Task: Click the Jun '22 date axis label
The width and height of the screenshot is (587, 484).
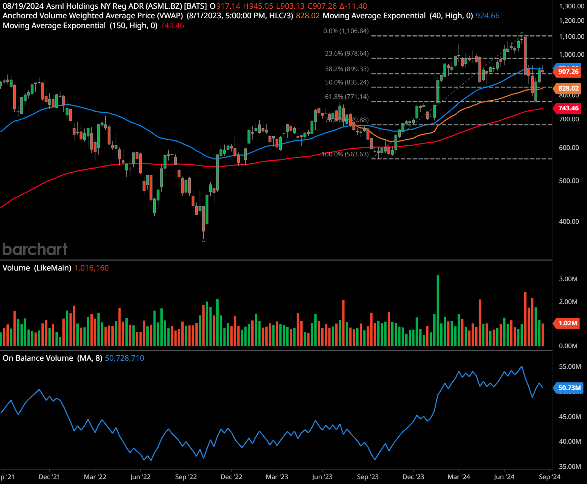Action: (x=140, y=477)
